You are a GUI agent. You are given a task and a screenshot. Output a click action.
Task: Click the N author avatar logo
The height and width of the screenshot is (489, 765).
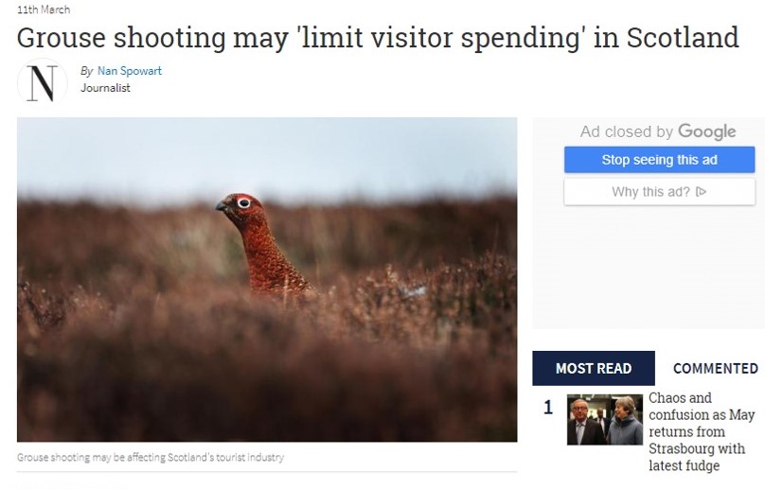tap(42, 83)
